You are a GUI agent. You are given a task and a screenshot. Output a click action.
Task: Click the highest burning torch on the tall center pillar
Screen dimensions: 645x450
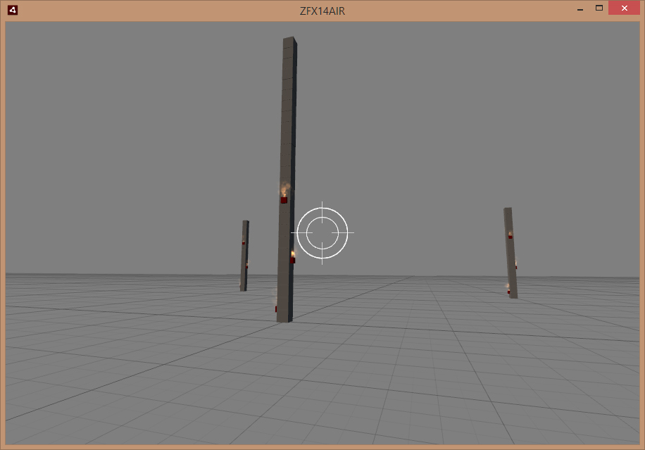pyautogui.click(x=284, y=198)
